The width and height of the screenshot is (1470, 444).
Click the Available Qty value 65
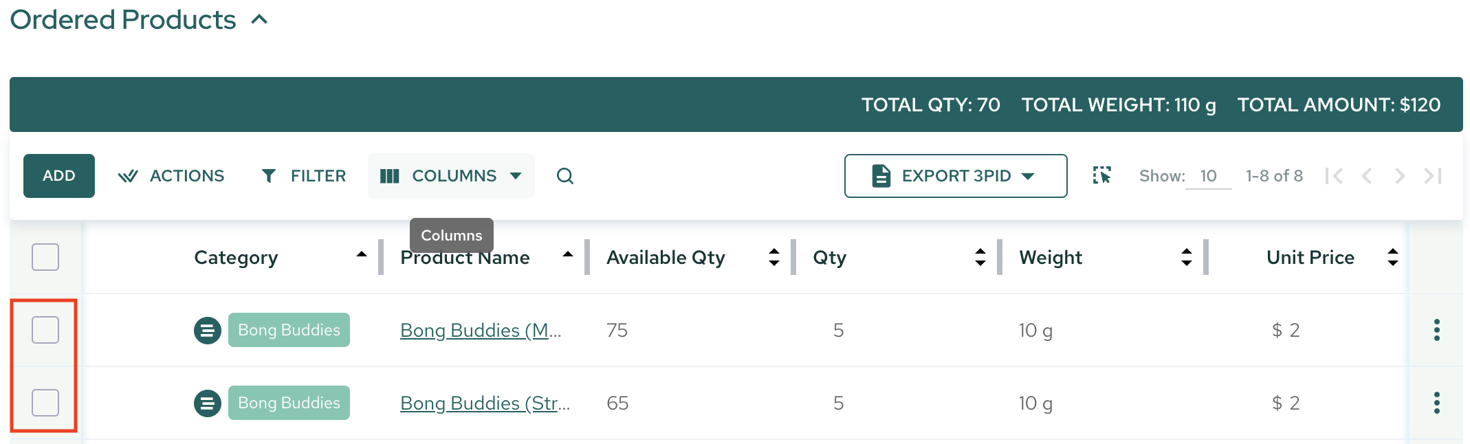tap(617, 403)
